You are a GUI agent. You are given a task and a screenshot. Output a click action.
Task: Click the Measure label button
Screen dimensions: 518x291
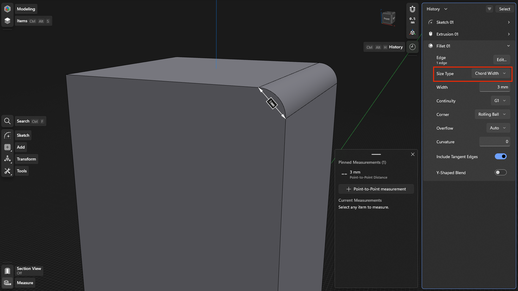[25, 283]
